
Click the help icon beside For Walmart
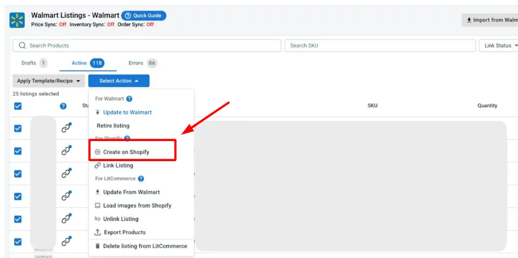pos(129,99)
